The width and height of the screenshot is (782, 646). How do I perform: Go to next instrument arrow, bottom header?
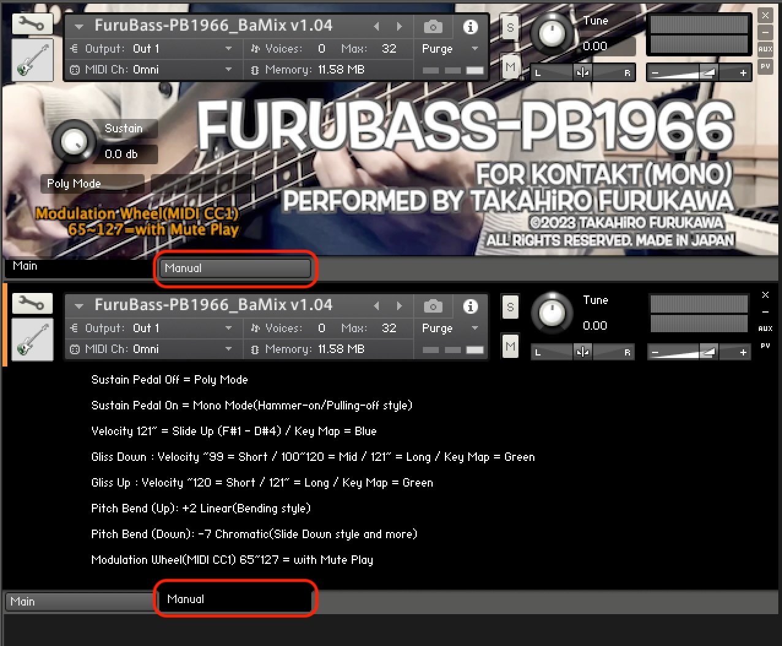tap(399, 306)
